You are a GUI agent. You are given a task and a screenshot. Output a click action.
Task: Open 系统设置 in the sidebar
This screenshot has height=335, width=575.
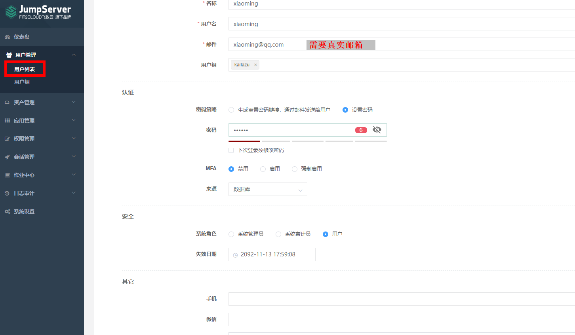(x=42, y=211)
